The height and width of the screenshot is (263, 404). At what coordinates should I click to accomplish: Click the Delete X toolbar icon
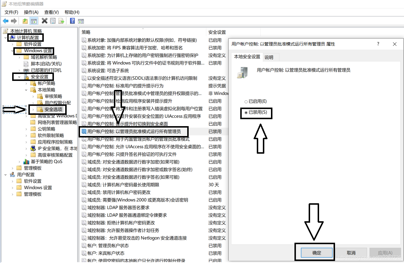click(x=44, y=21)
